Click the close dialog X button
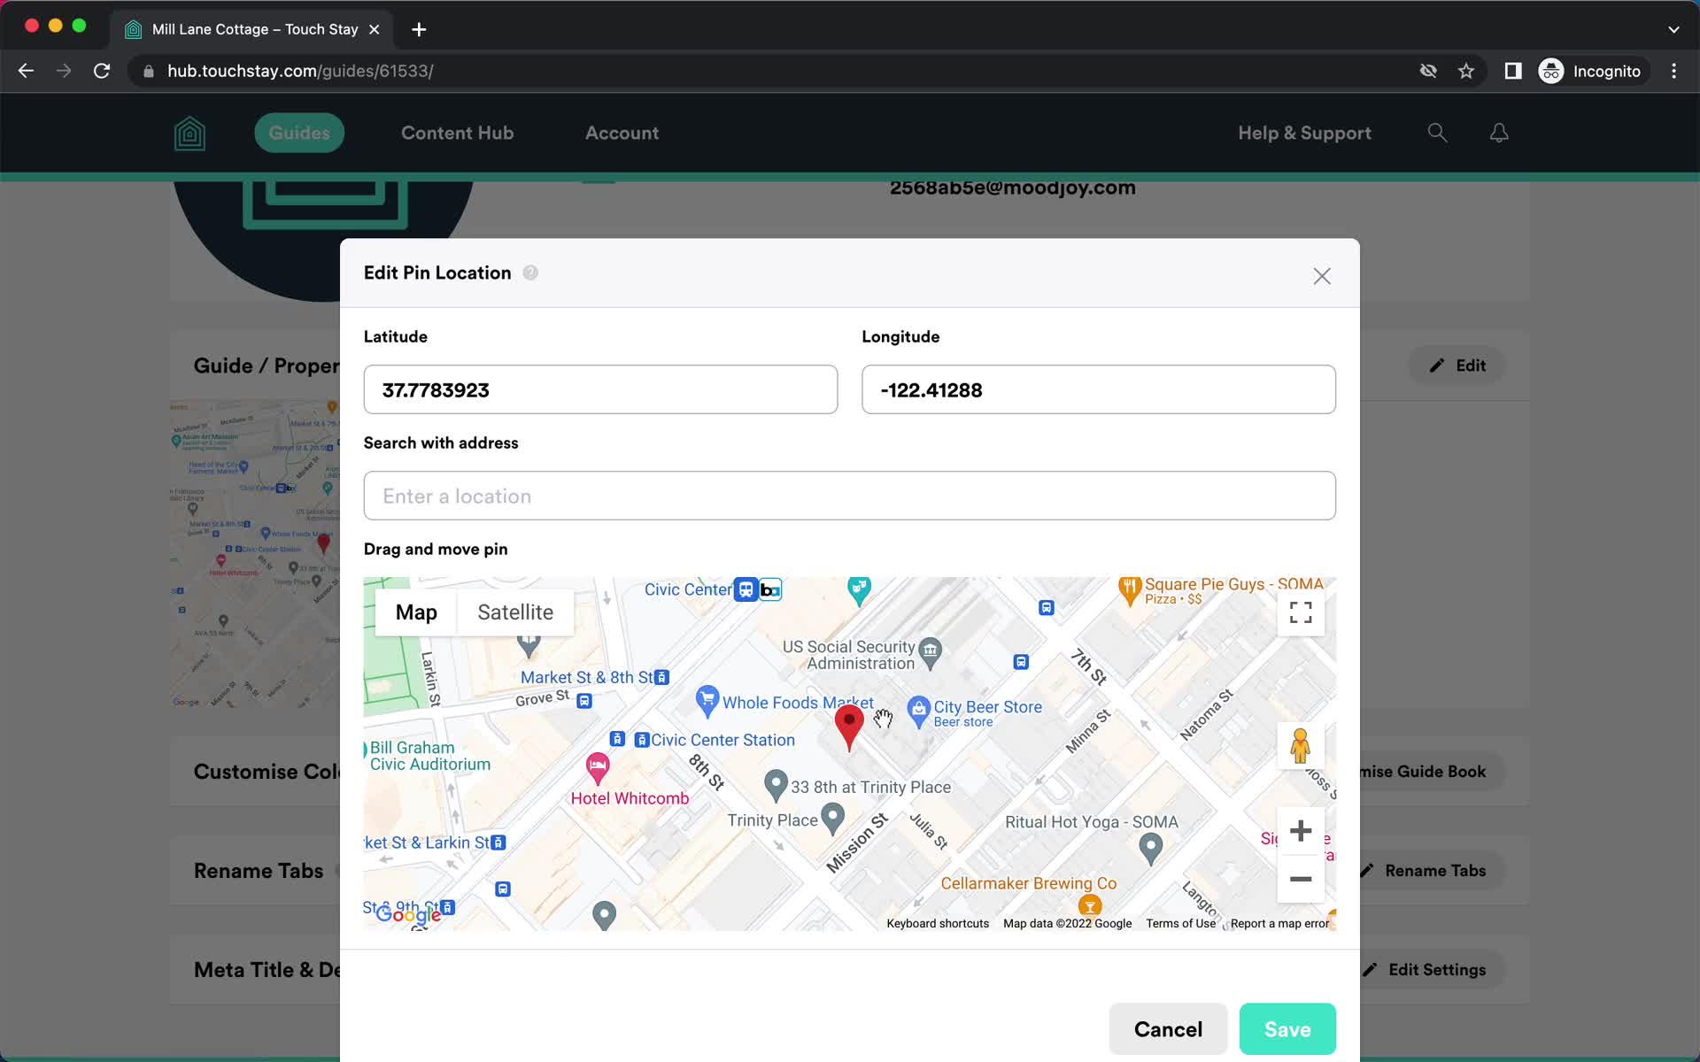Image resolution: width=1700 pixels, height=1062 pixels. (1320, 275)
